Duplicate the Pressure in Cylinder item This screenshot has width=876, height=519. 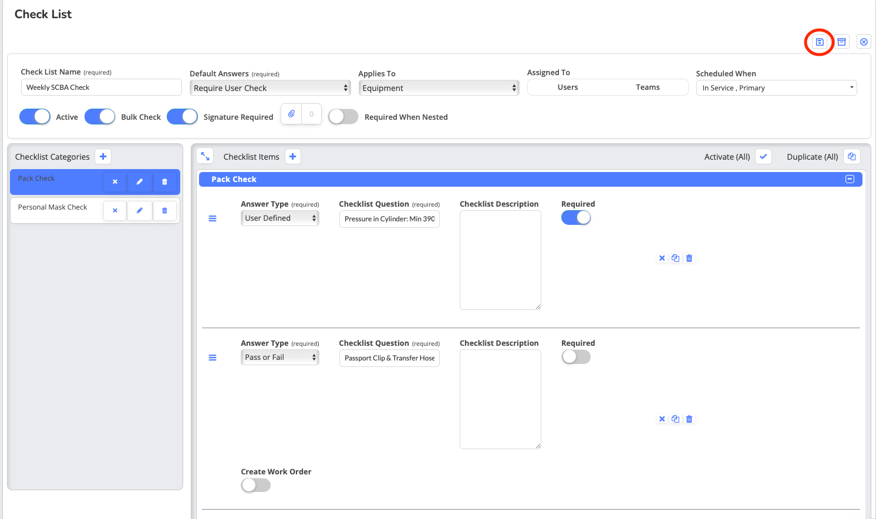point(675,258)
